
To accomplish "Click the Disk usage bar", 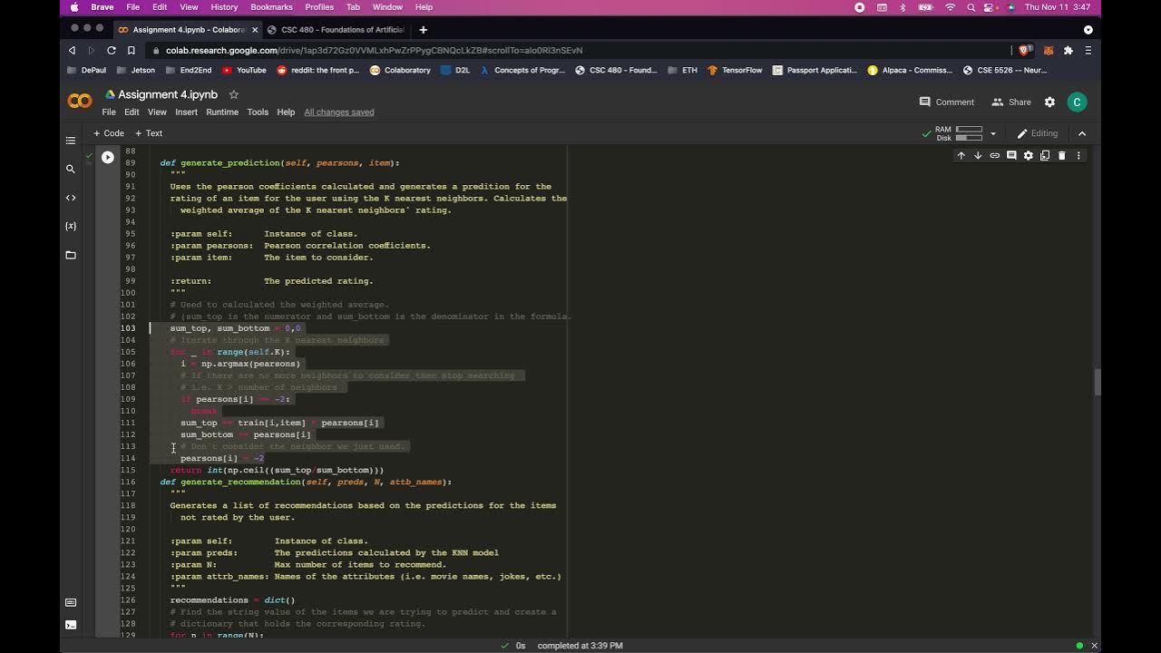I will 969,138.
